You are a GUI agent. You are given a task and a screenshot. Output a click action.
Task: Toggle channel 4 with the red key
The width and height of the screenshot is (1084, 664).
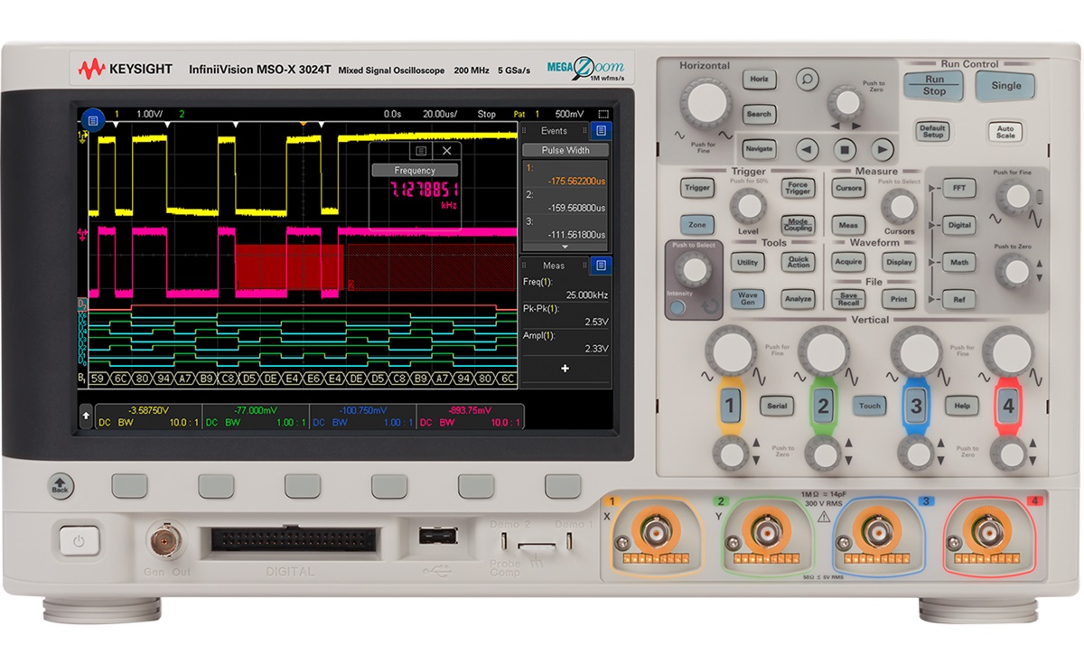click(1008, 406)
